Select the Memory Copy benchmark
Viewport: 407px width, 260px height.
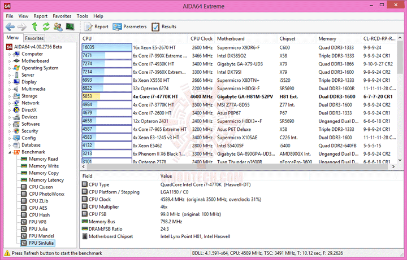[x=44, y=173]
